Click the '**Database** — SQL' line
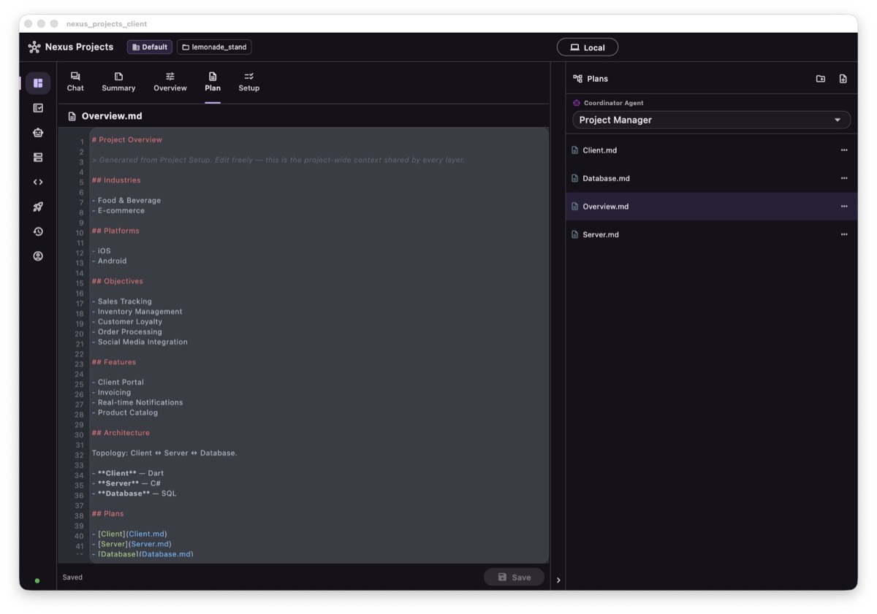The image size is (877, 614). click(134, 494)
